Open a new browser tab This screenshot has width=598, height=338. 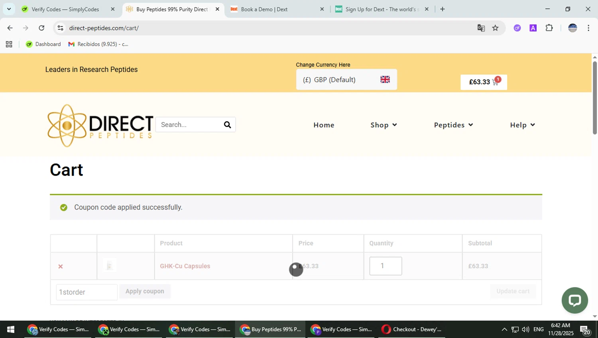443,9
